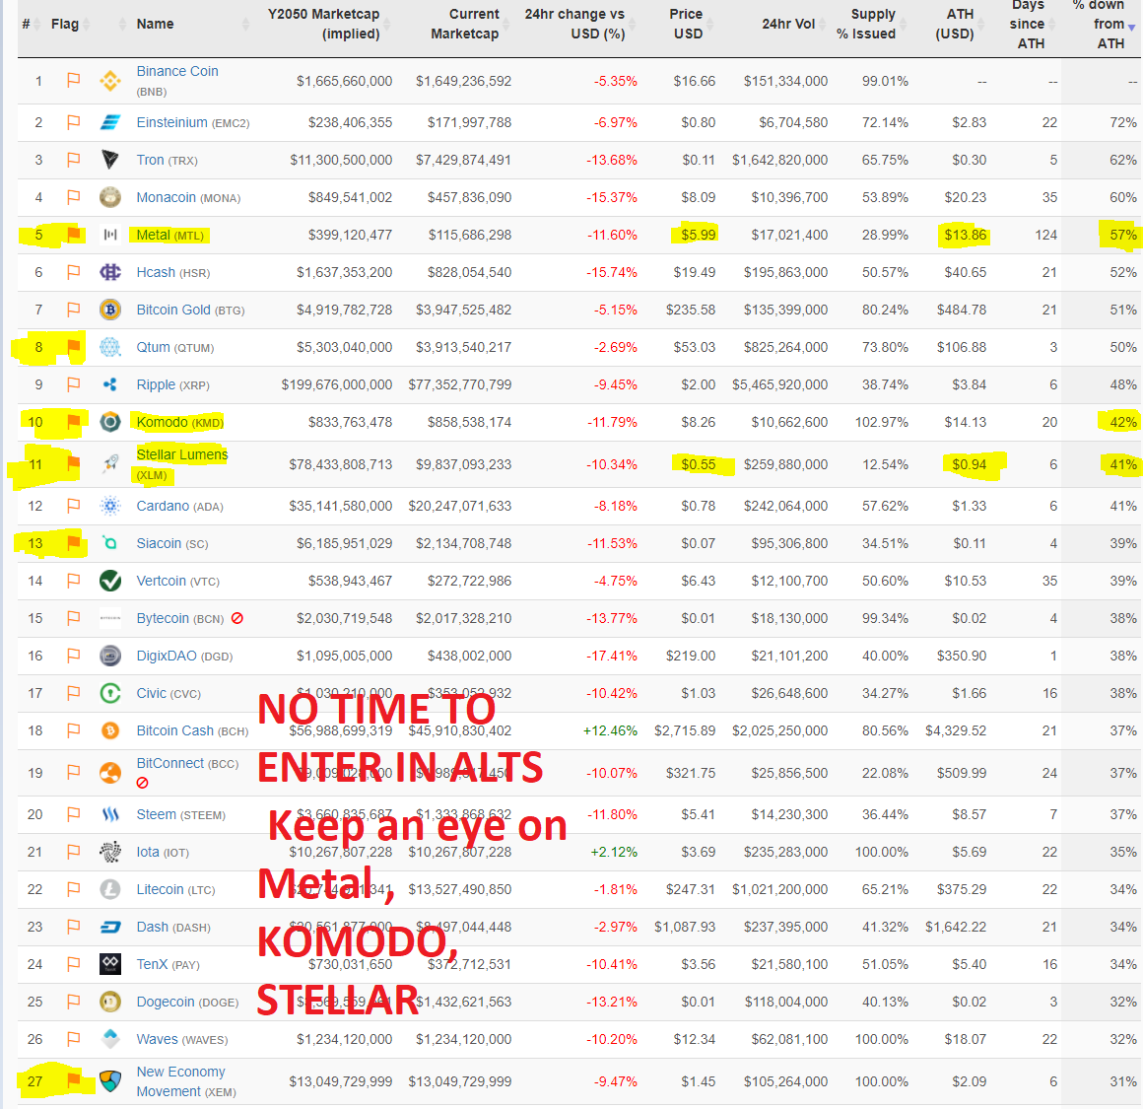Toggle the flag for Tron row
Screen dimensions: 1143x1109
tap(73, 159)
